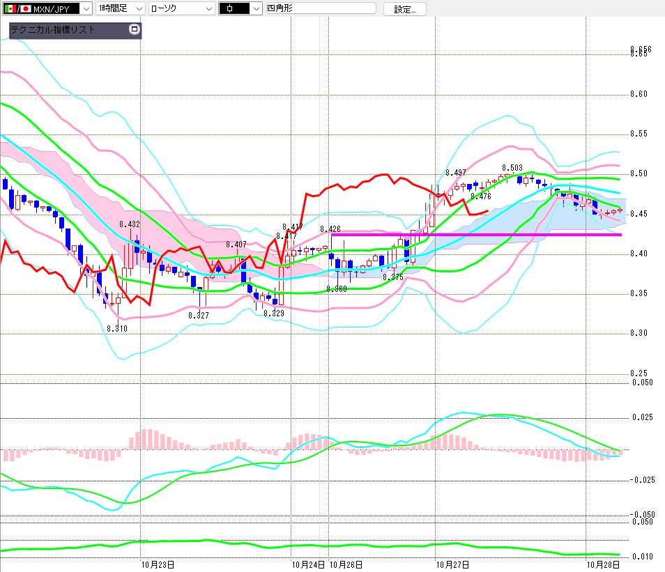
Task: Select the 10月27日 date label
Action: click(x=453, y=565)
